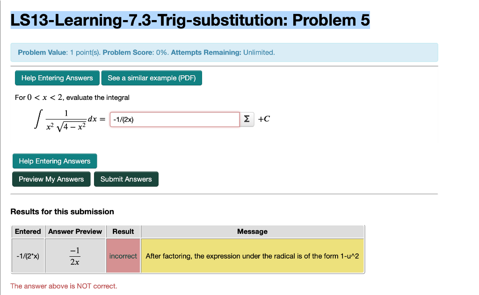Click the Entered column header

(28, 232)
